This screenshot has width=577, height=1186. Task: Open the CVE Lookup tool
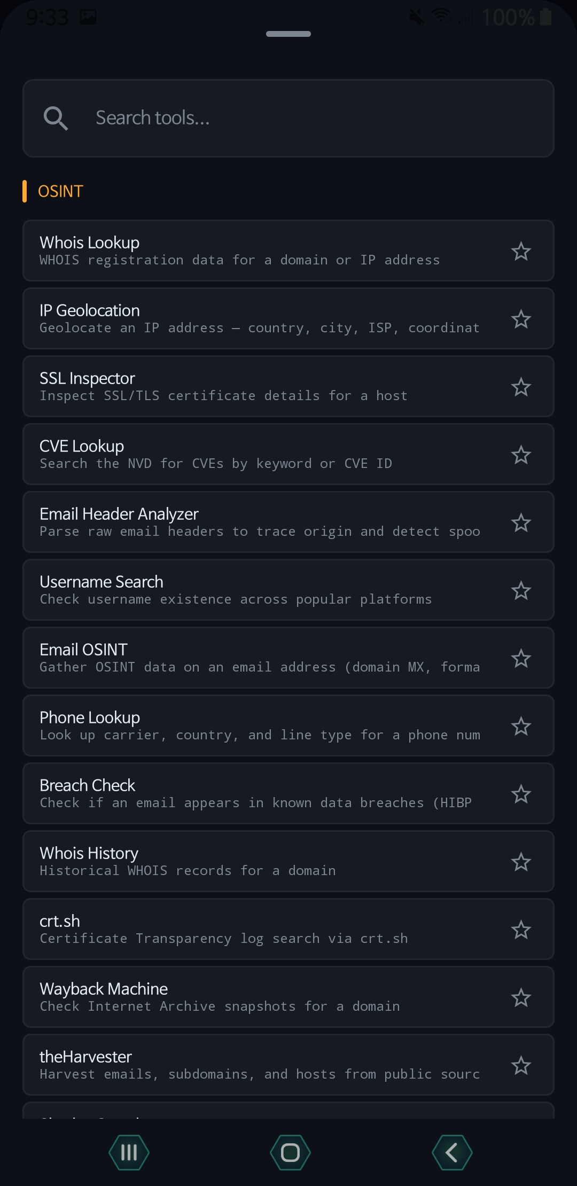tap(240, 454)
